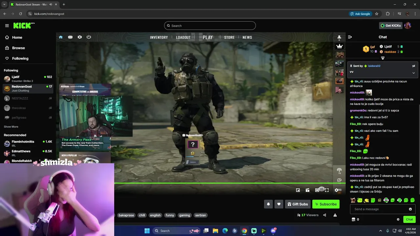The width and height of the screenshot is (420, 236).
Task: Open a new browser tab
Action: pos(64,5)
